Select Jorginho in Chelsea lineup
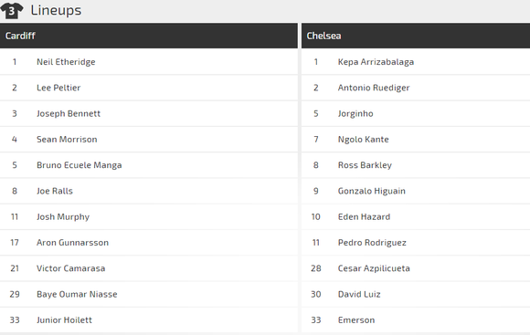 click(x=355, y=113)
